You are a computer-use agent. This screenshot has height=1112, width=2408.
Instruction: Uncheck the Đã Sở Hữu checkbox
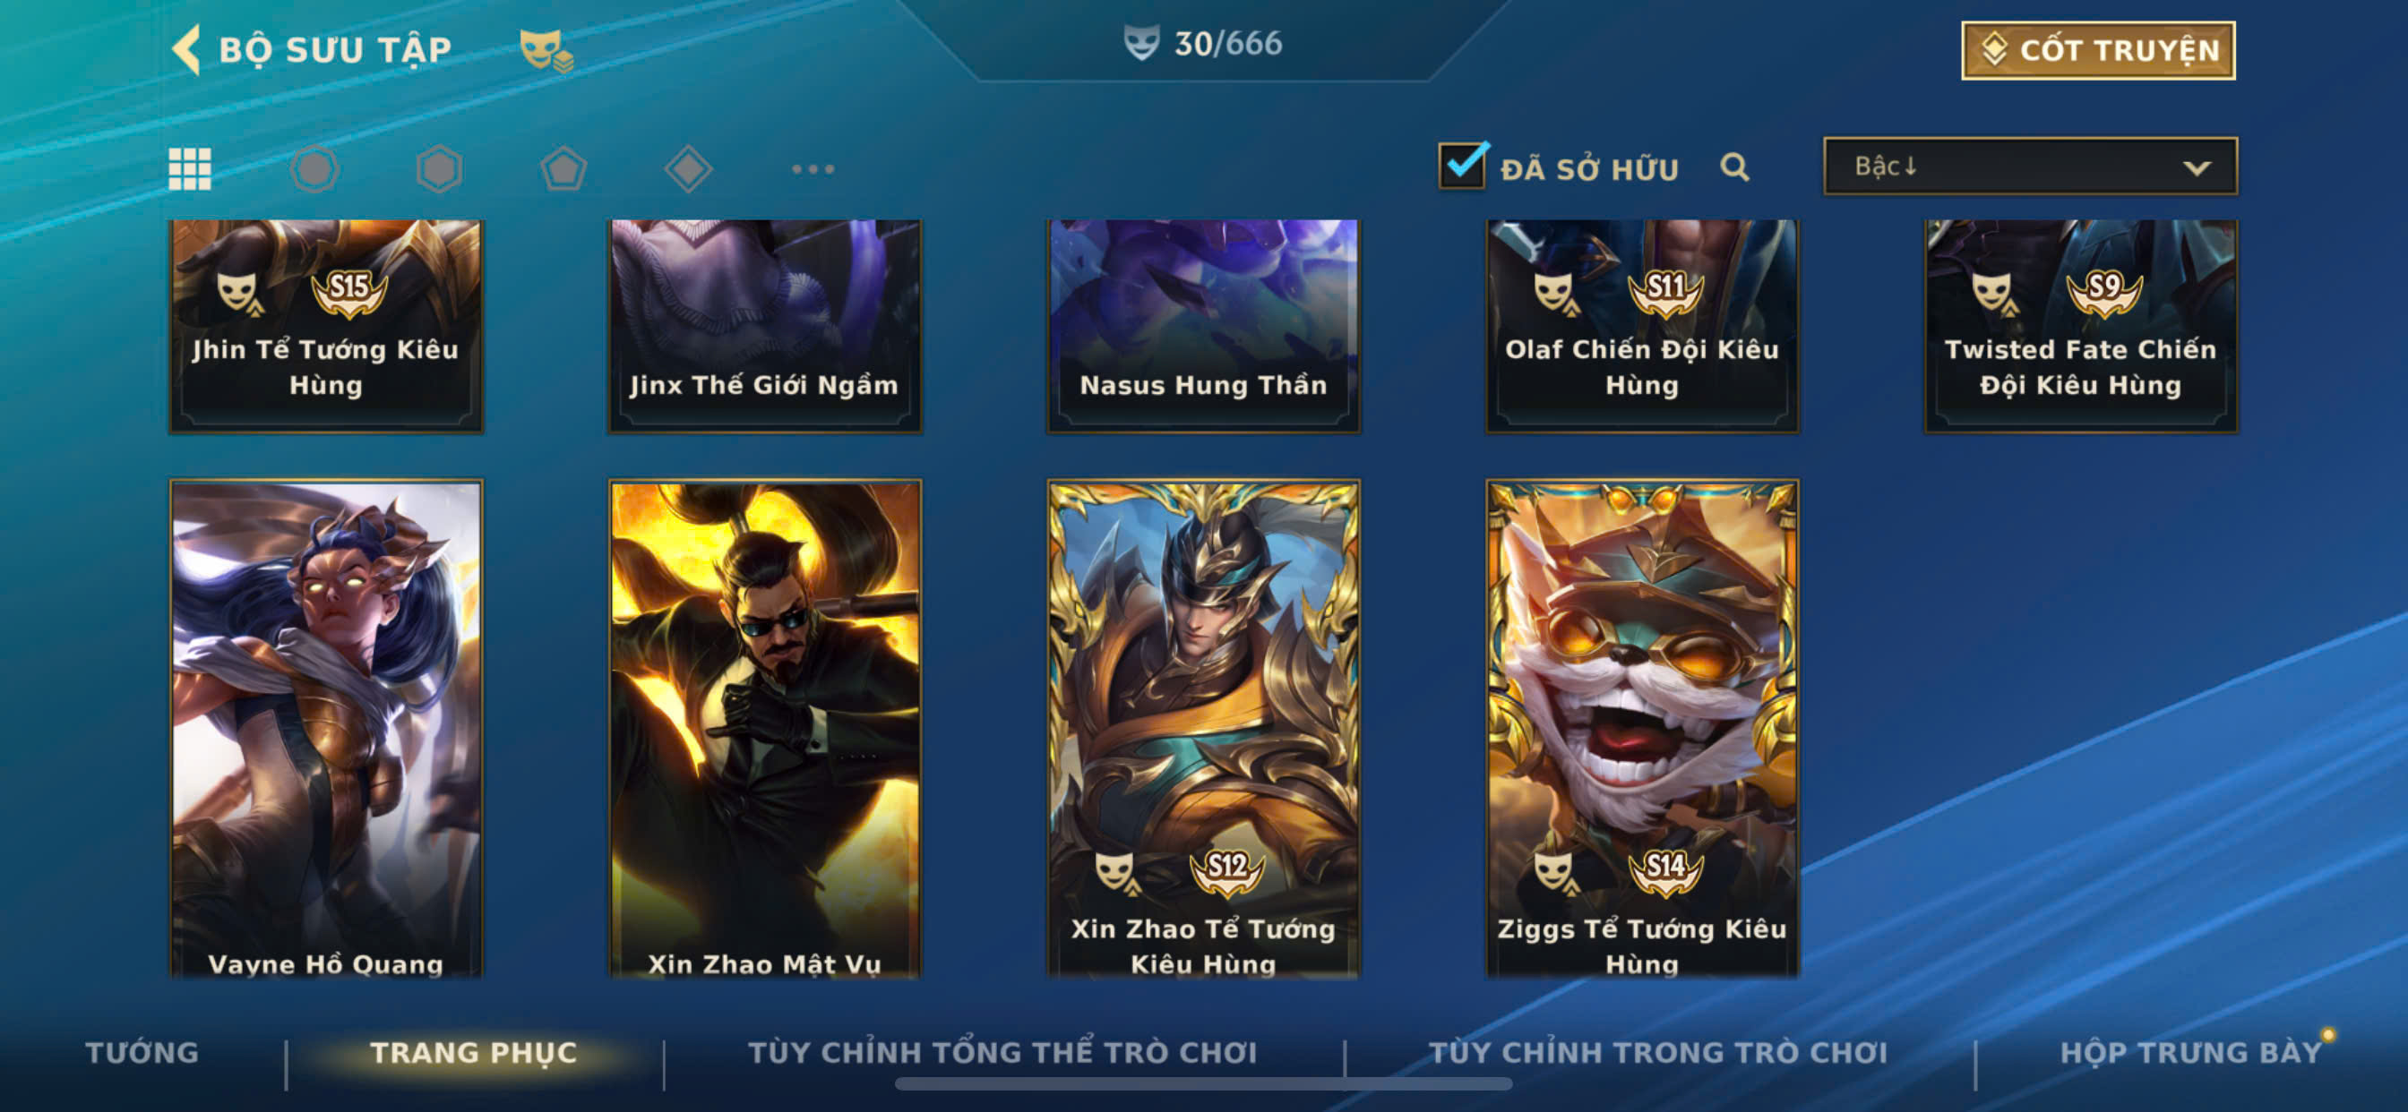(1462, 166)
